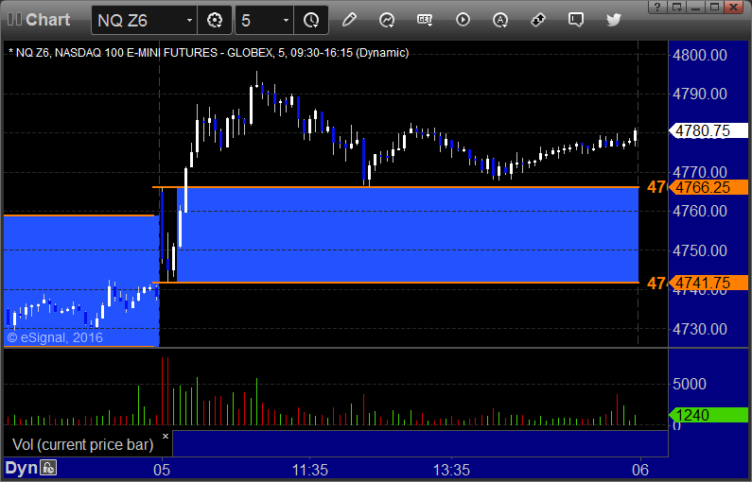Share chart via Twitter bird icon
The height and width of the screenshot is (482, 752).
[x=613, y=20]
